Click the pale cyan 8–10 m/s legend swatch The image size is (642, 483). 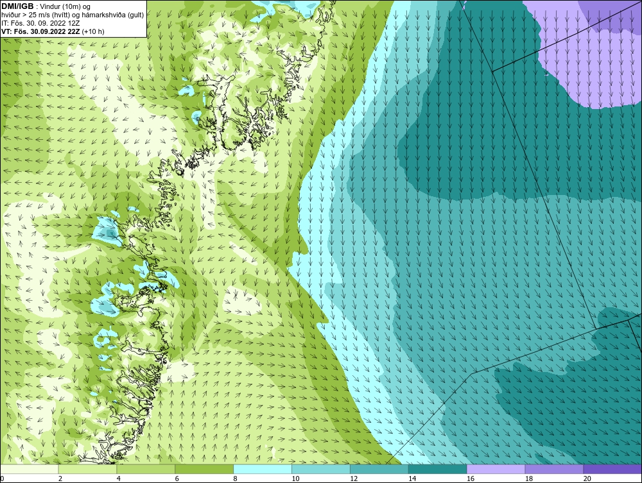[263, 469]
